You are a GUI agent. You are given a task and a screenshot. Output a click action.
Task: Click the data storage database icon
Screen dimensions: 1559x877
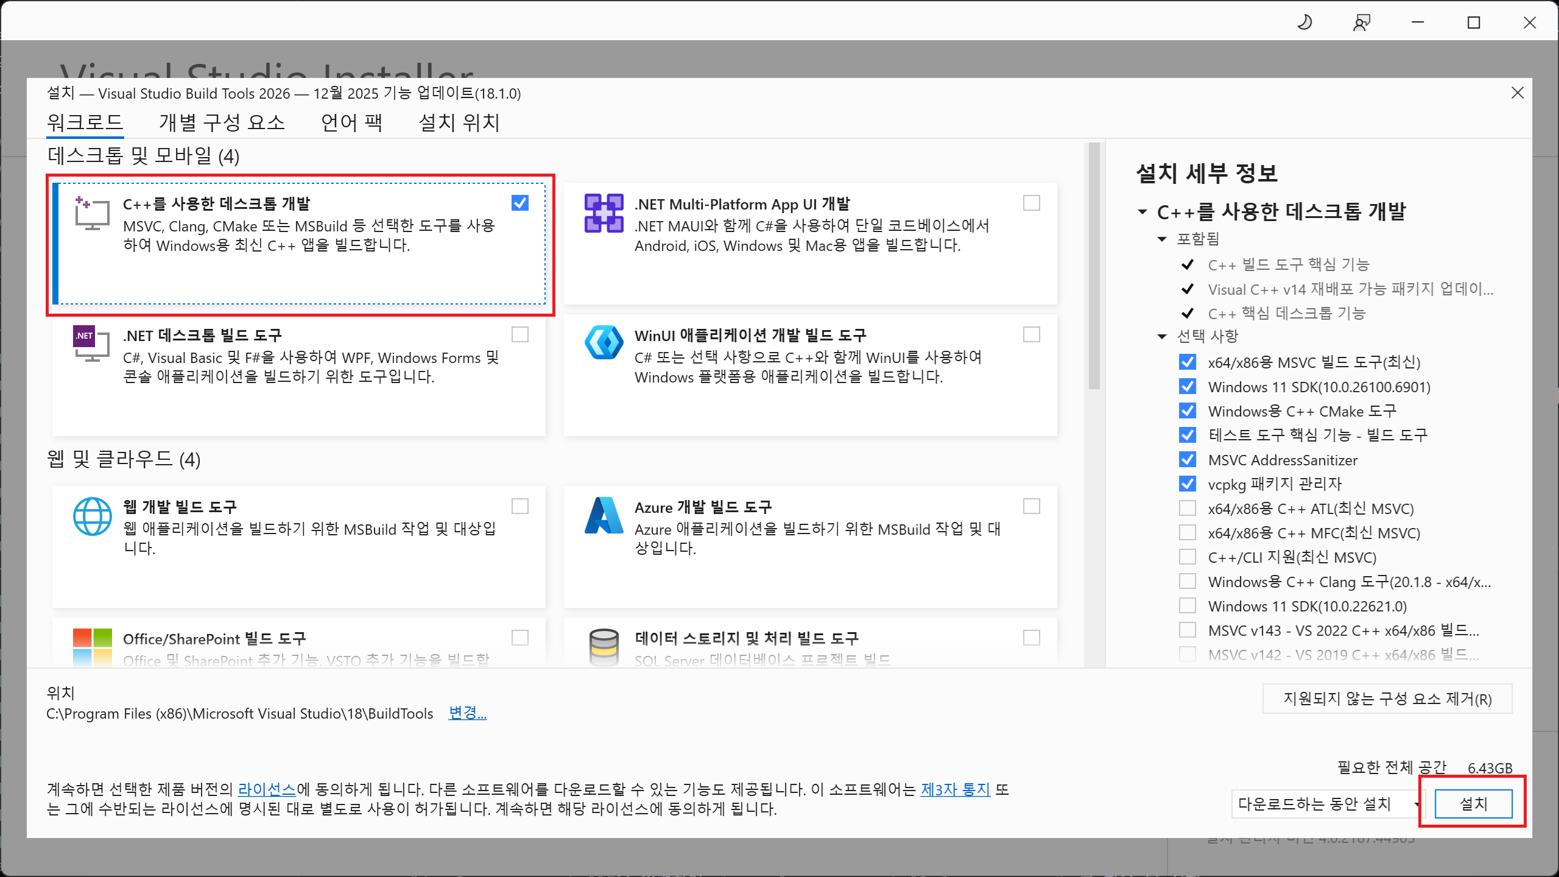click(604, 647)
